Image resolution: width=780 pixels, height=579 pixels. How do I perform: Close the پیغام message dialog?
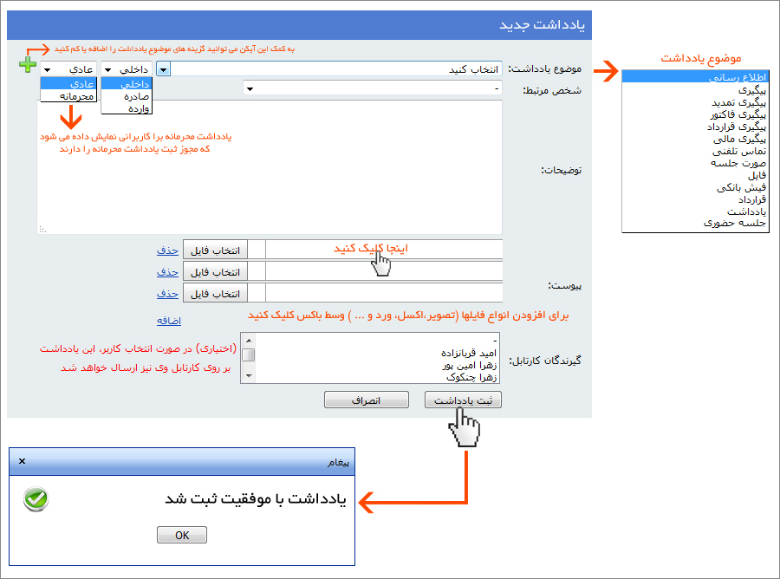22,461
